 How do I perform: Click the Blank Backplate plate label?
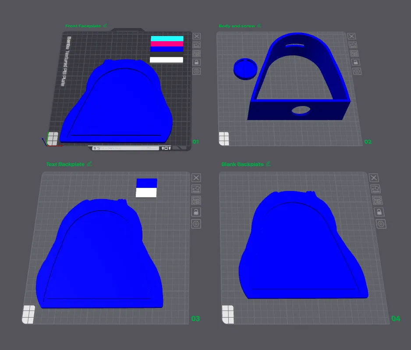(x=242, y=164)
